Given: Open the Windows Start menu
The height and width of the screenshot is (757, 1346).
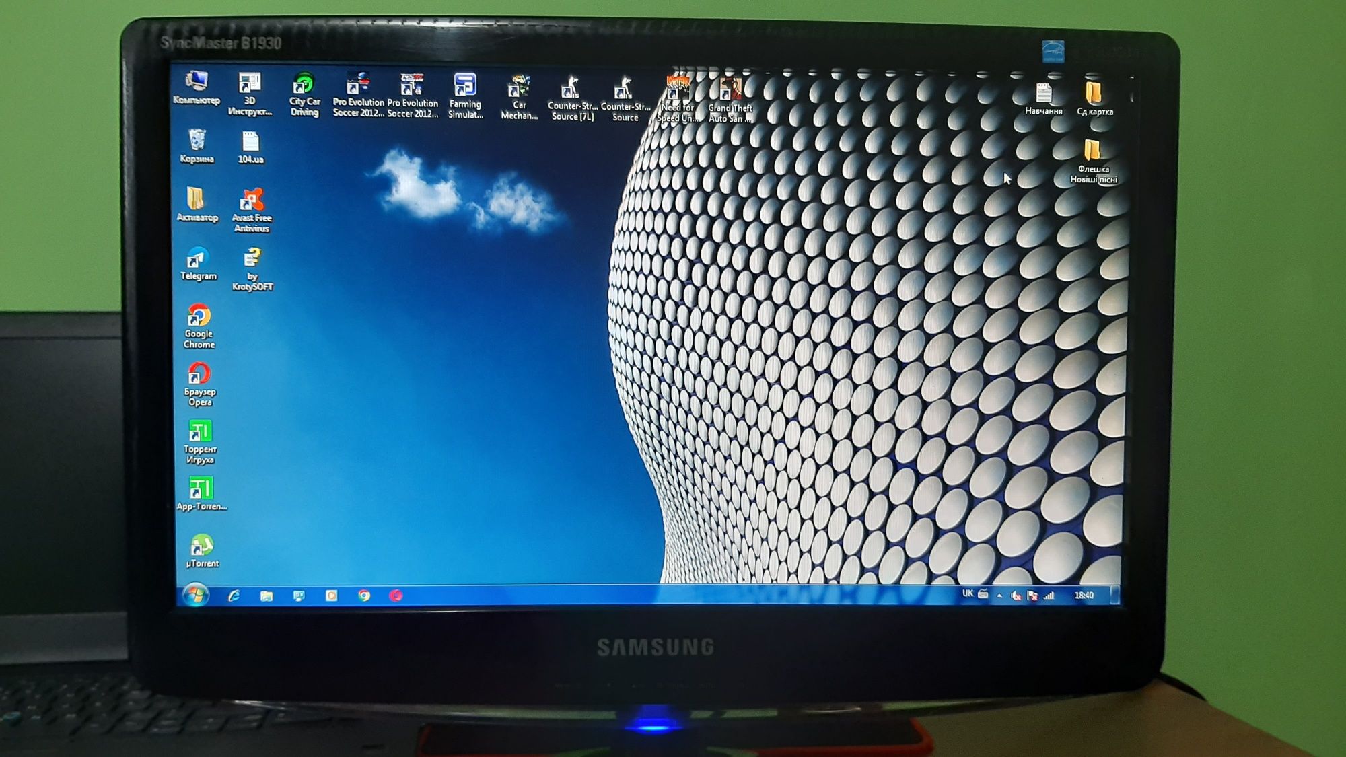Looking at the screenshot, I should pos(196,596).
